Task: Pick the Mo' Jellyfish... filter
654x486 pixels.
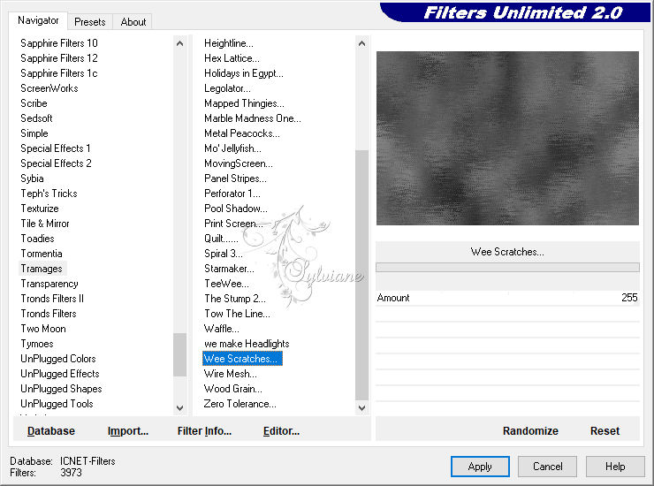Action: pyautogui.click(x=232, y=148)
